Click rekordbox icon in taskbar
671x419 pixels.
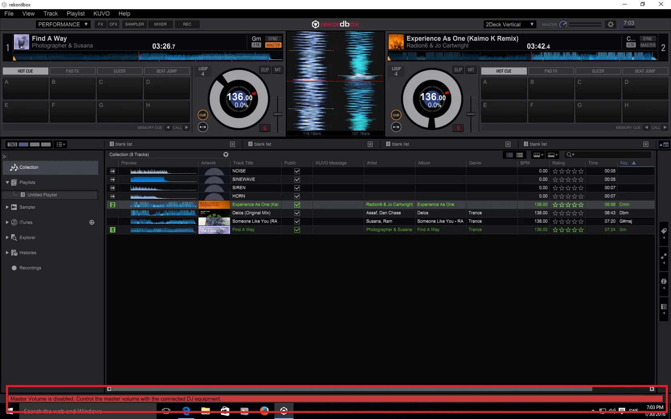click(284, 411)
